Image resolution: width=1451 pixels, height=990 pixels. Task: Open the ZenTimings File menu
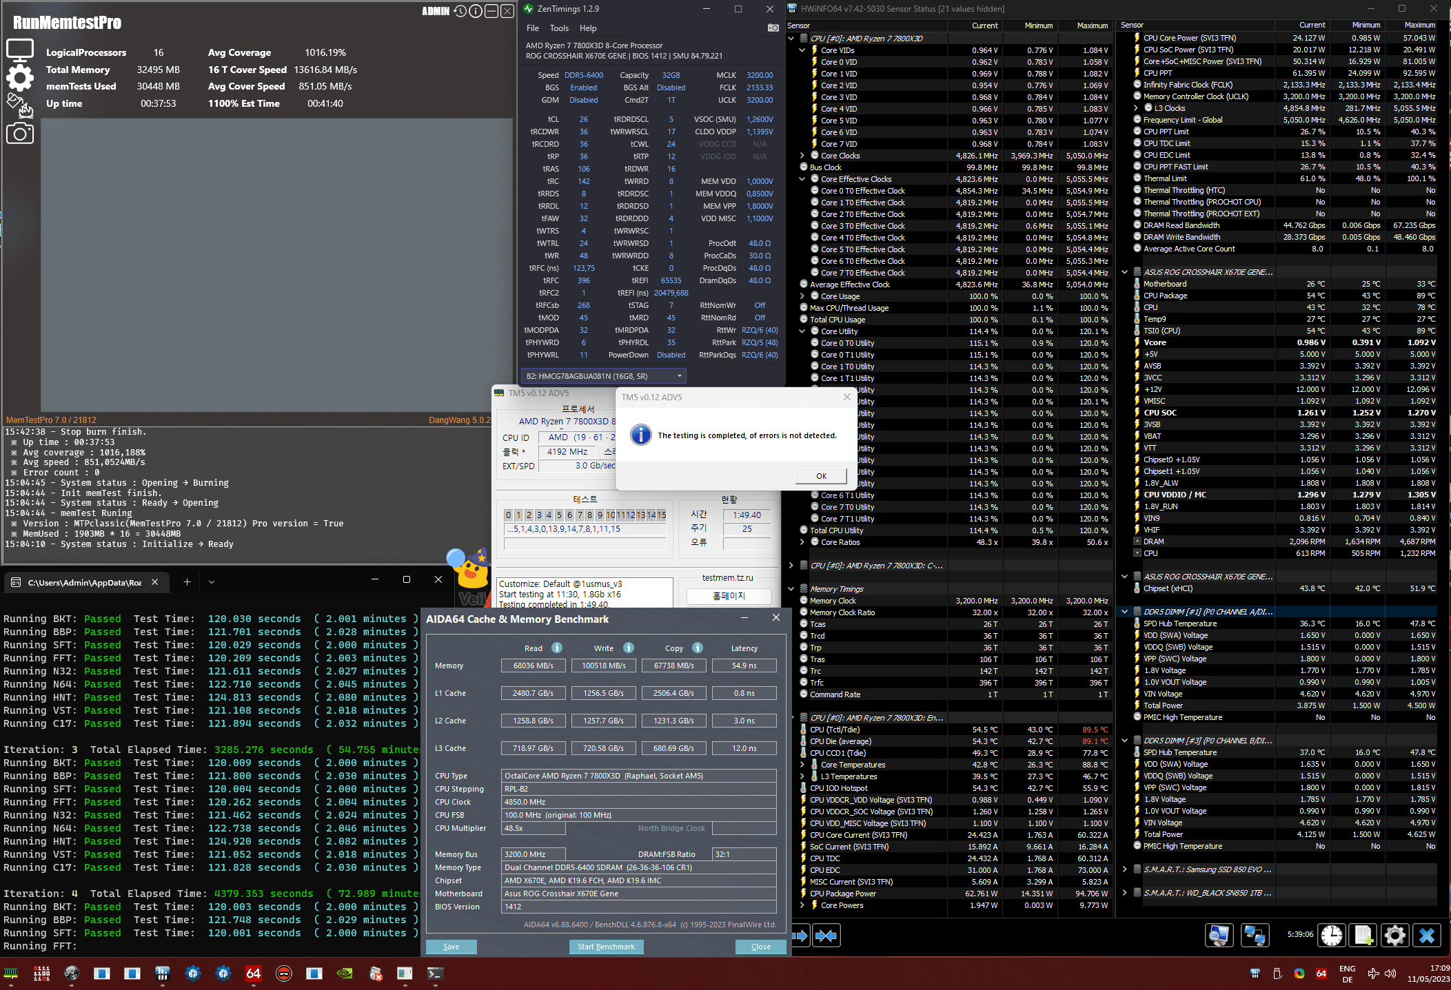pos(533,28)
